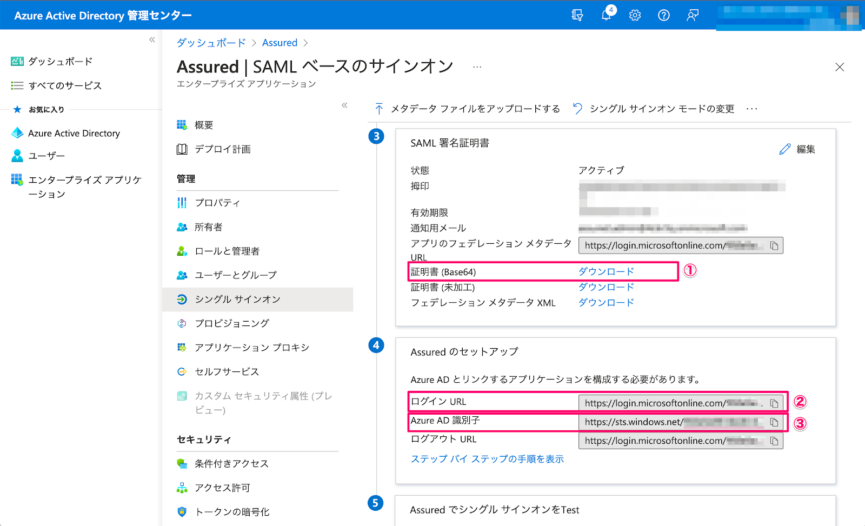This screenshot has height=526, width=865.
Task: Select デプロイ計画 in the resource menu
Action: point(214,149)
